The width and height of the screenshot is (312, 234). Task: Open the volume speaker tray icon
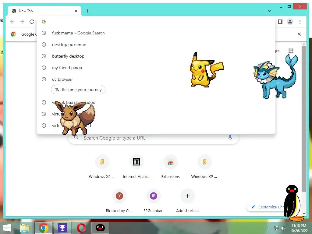click(283, 228)
